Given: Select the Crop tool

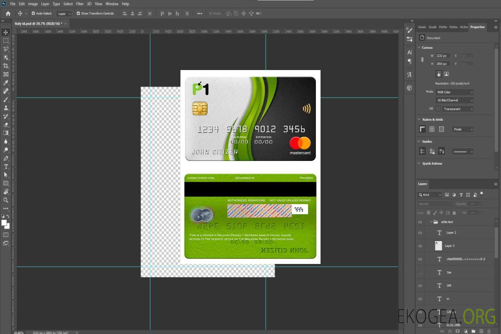Looking at the screenshot, I should coord(6,66).
